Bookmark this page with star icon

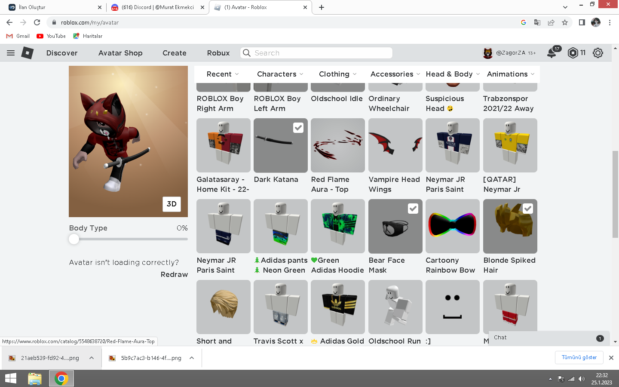click(x=565, y=22)
